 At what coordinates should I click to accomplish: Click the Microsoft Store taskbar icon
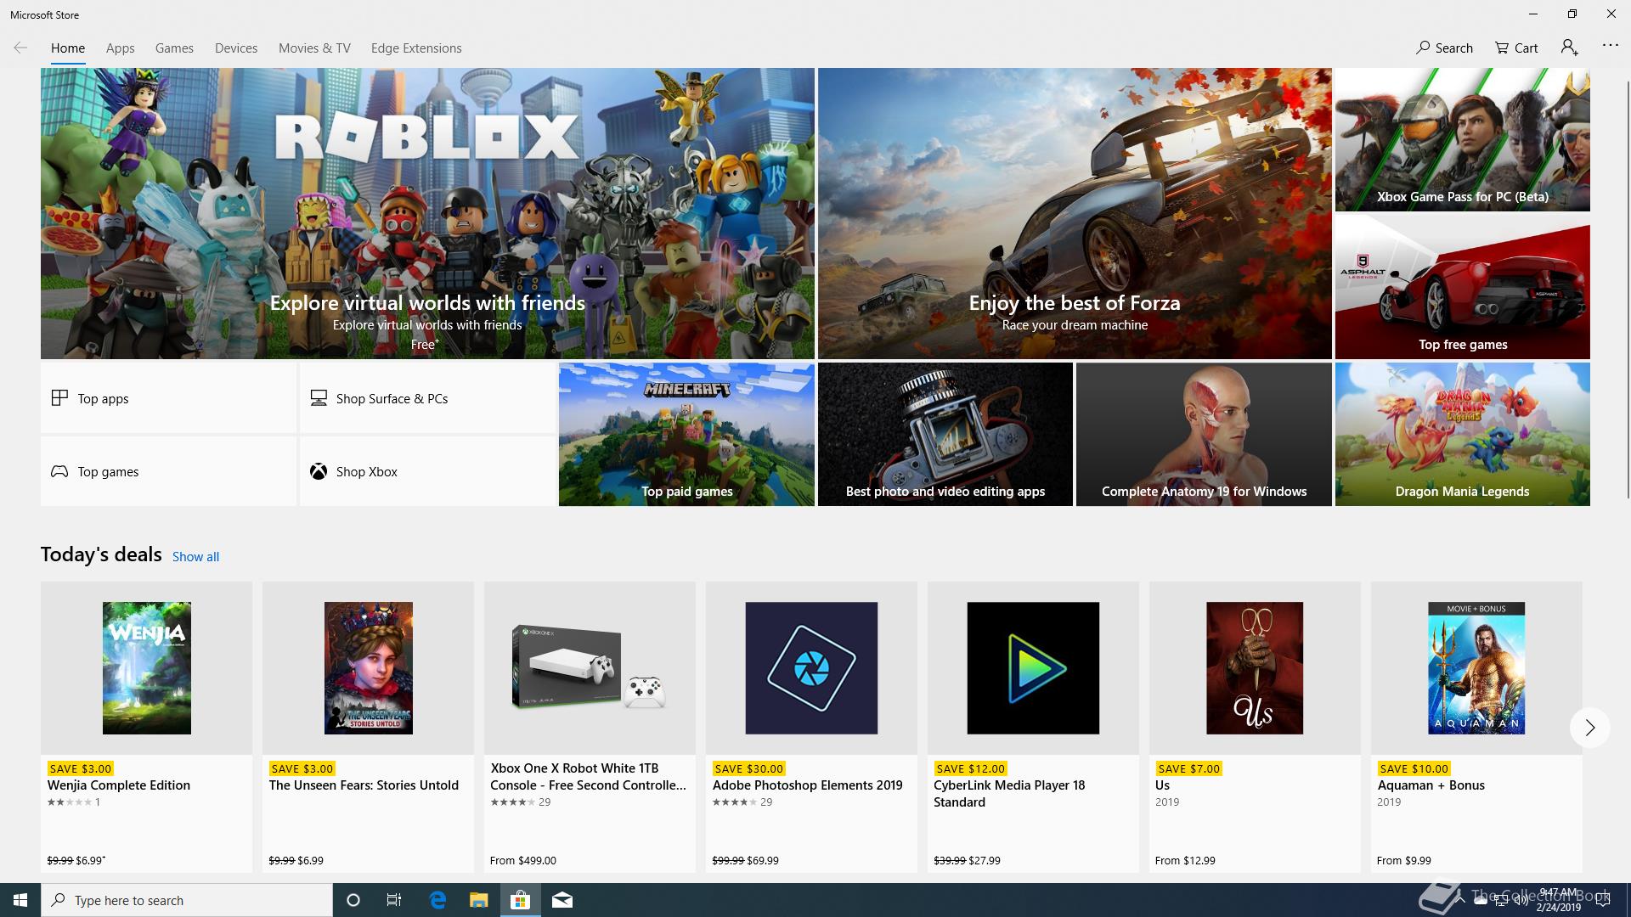point(520,900)
